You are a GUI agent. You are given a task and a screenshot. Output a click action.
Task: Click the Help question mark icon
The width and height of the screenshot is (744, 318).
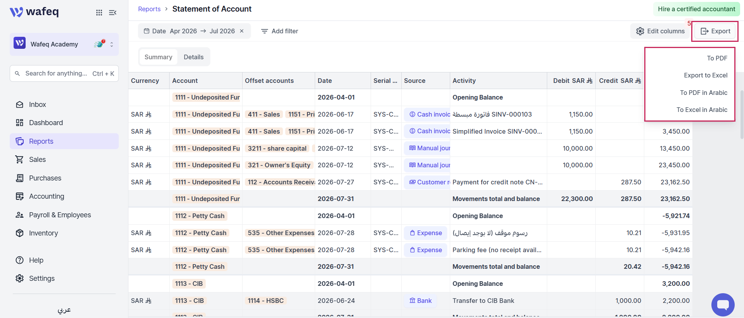tap(19, 260)
